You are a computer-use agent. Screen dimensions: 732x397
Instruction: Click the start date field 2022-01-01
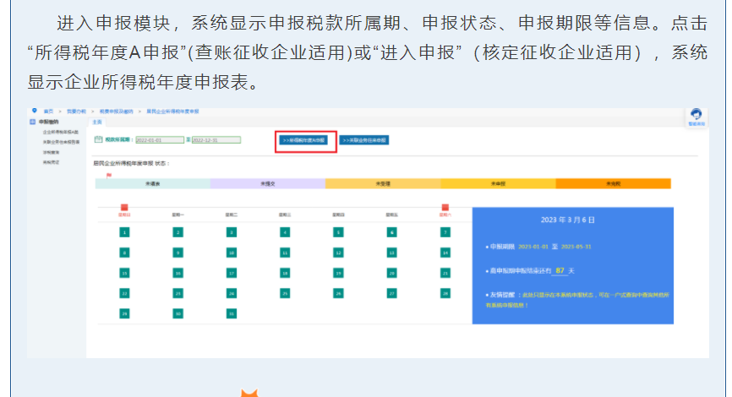click(x=160, y=140)
